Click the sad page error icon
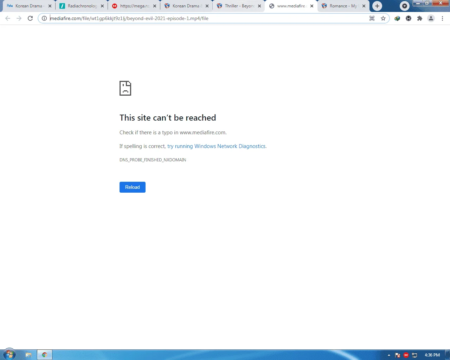This screenshot has height=360, width=450. tap(125, 88)
